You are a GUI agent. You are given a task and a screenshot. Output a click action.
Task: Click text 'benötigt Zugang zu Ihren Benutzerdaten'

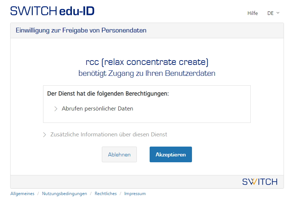(147, 73)
